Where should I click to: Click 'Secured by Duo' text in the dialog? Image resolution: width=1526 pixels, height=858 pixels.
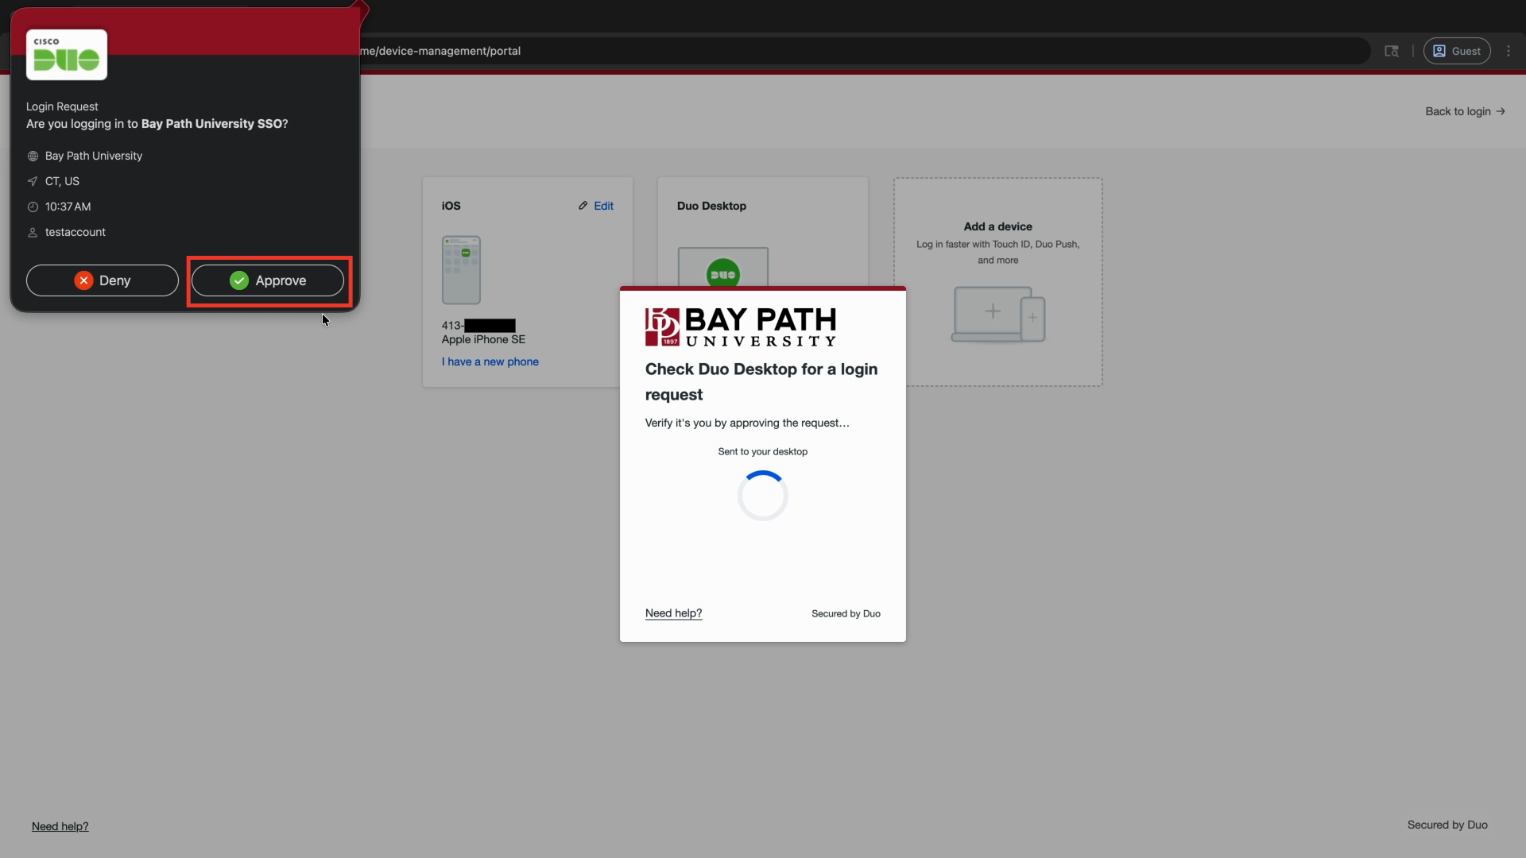(x=846, y=613)
